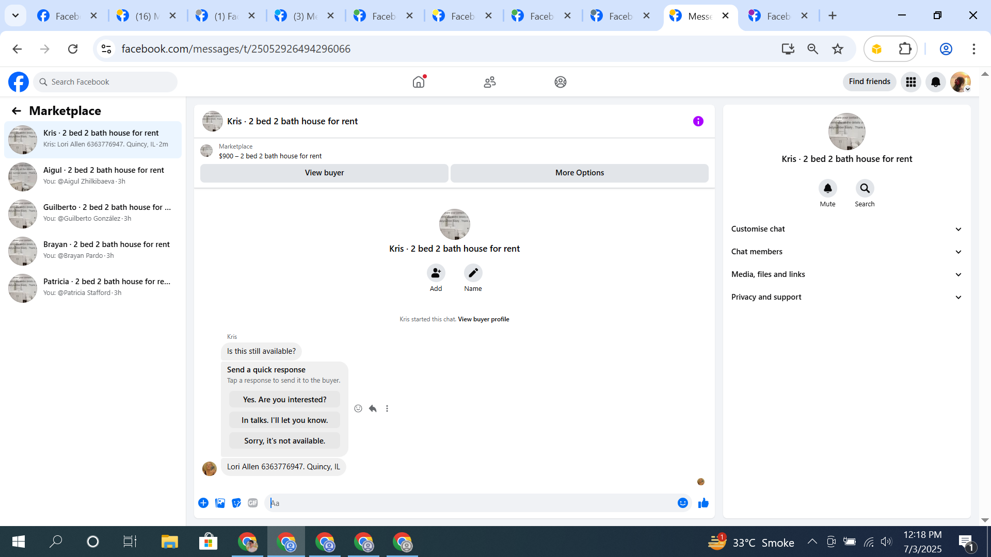The height and width of the screenshot is (557, 991).
Task: Open the sticker picker icon
Action: point(236,503)
